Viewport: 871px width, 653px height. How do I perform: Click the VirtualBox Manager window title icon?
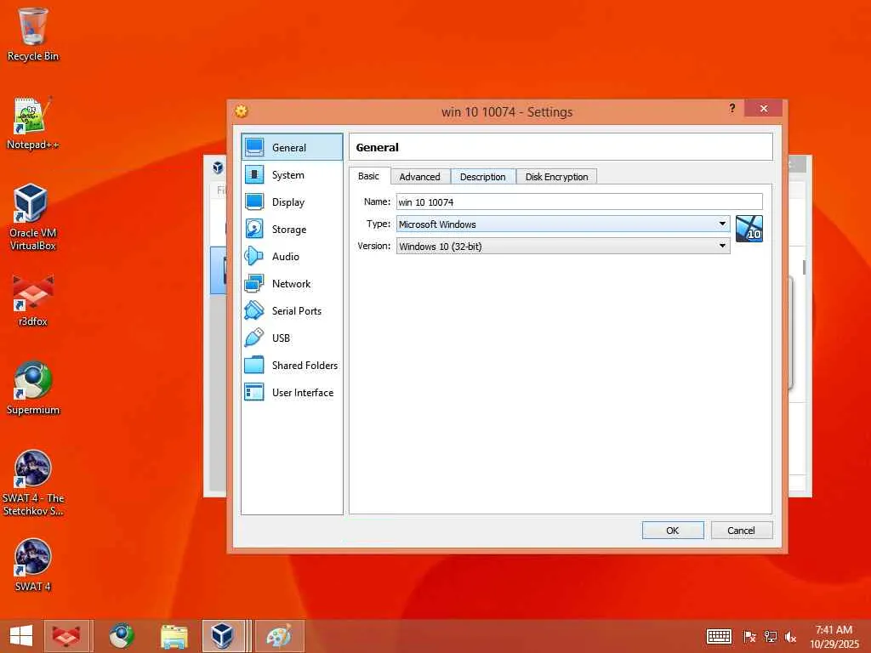[218, 167]
